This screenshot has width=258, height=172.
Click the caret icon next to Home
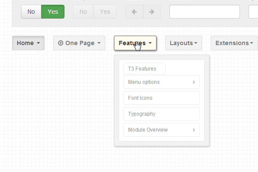[38, 43]
